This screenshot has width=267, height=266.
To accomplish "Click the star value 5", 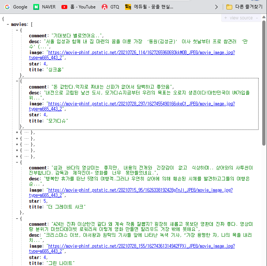I will (x=45, y=201).
